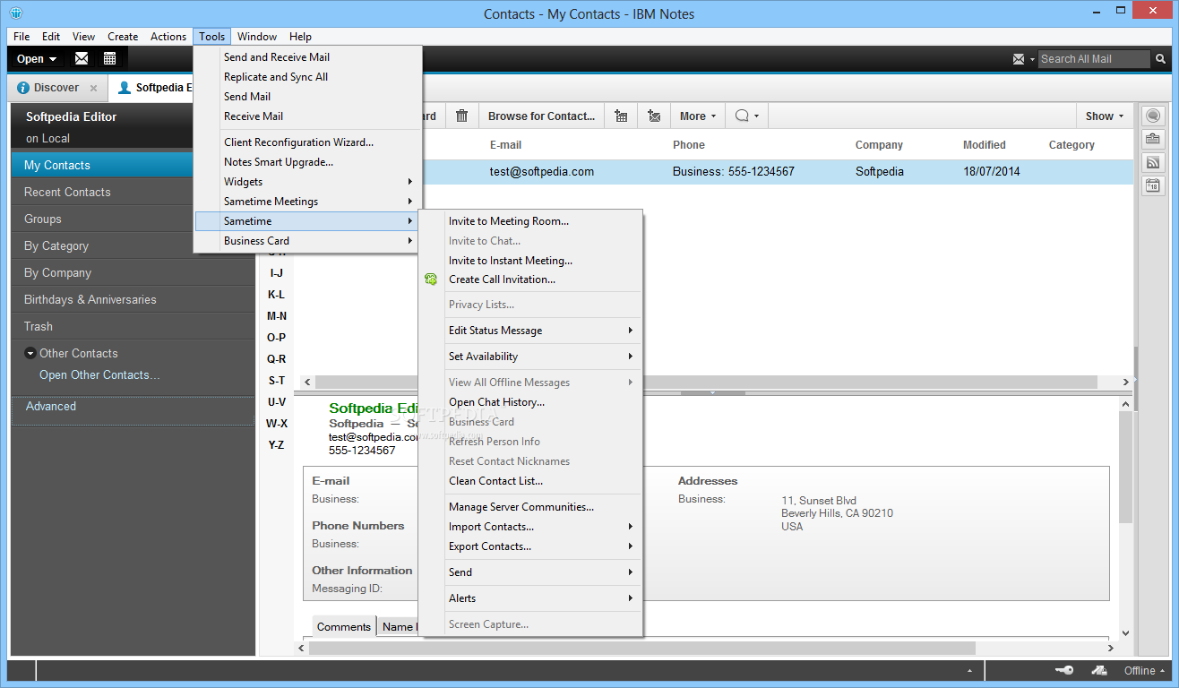
Task: Switch to the Comments tab
Action: click(x=344, y=627)
